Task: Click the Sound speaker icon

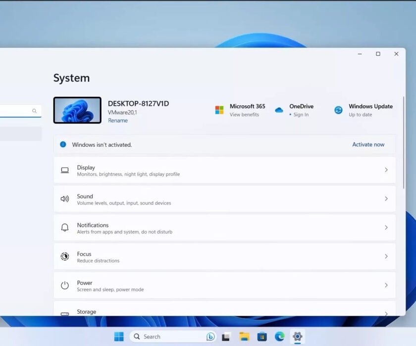Action: [x=65, y=199]
